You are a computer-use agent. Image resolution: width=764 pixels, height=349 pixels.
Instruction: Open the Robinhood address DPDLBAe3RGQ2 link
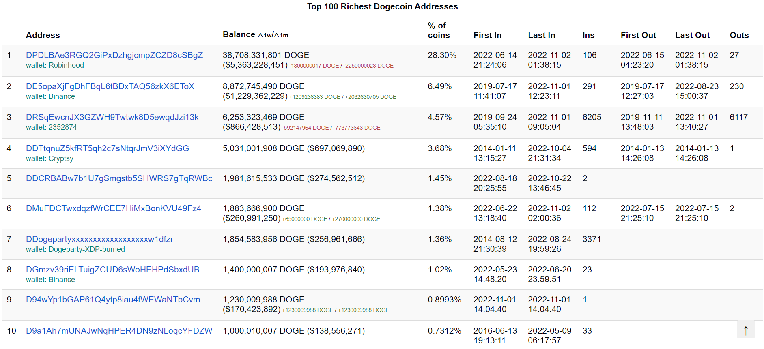114,55
